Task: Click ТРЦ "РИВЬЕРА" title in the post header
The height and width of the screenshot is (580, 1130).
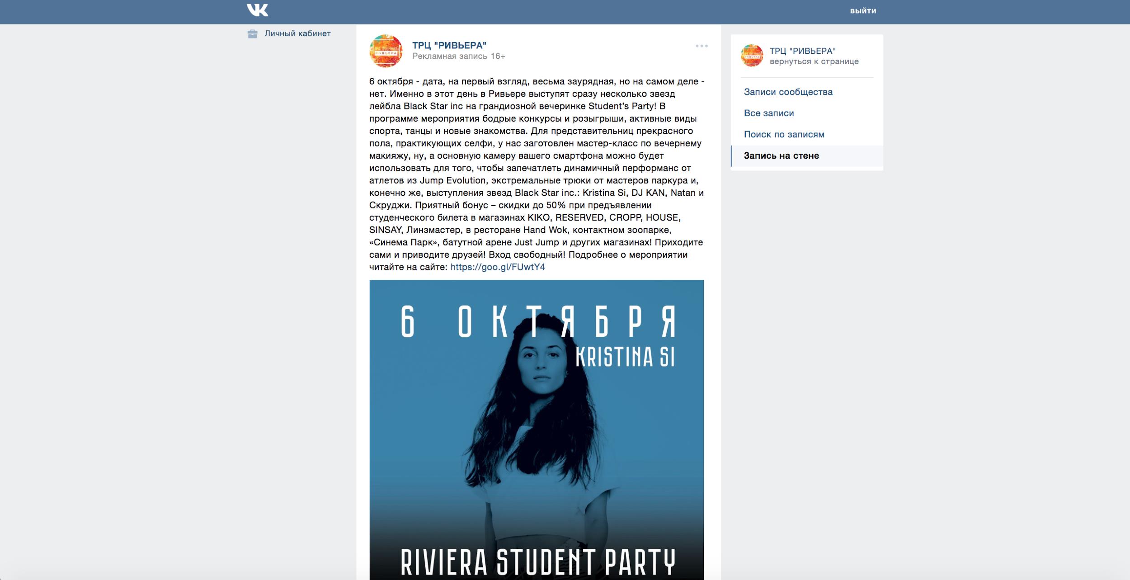Action: [x=449, y=45]
